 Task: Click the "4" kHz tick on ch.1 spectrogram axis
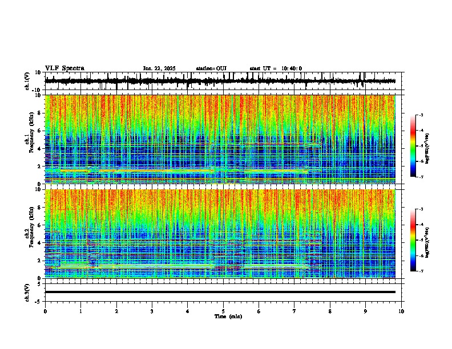(40, 149)
